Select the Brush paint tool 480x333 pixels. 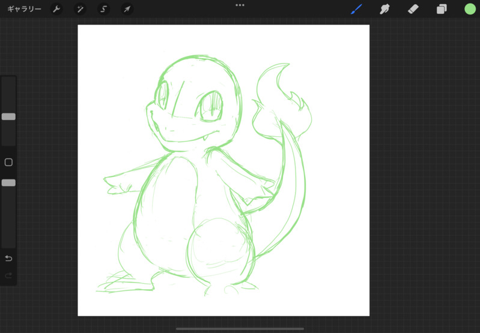pos(356,9)
